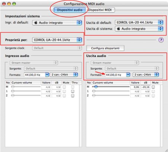This screenshot has width=168, height=152.
Task: Toggle Mute checkbox for output master channel
Action: coord(153,87)
